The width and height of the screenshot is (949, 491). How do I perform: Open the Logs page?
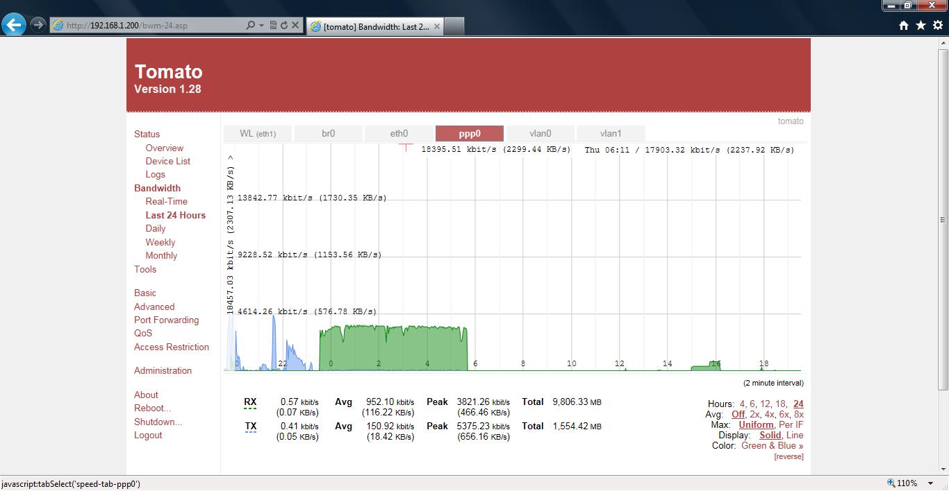click(x=155, y=175)
